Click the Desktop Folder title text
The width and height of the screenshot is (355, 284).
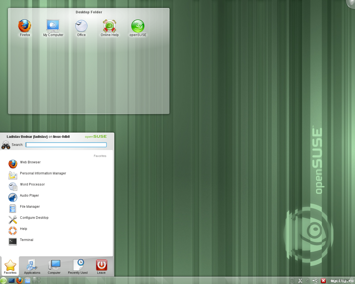coord(89,12)
